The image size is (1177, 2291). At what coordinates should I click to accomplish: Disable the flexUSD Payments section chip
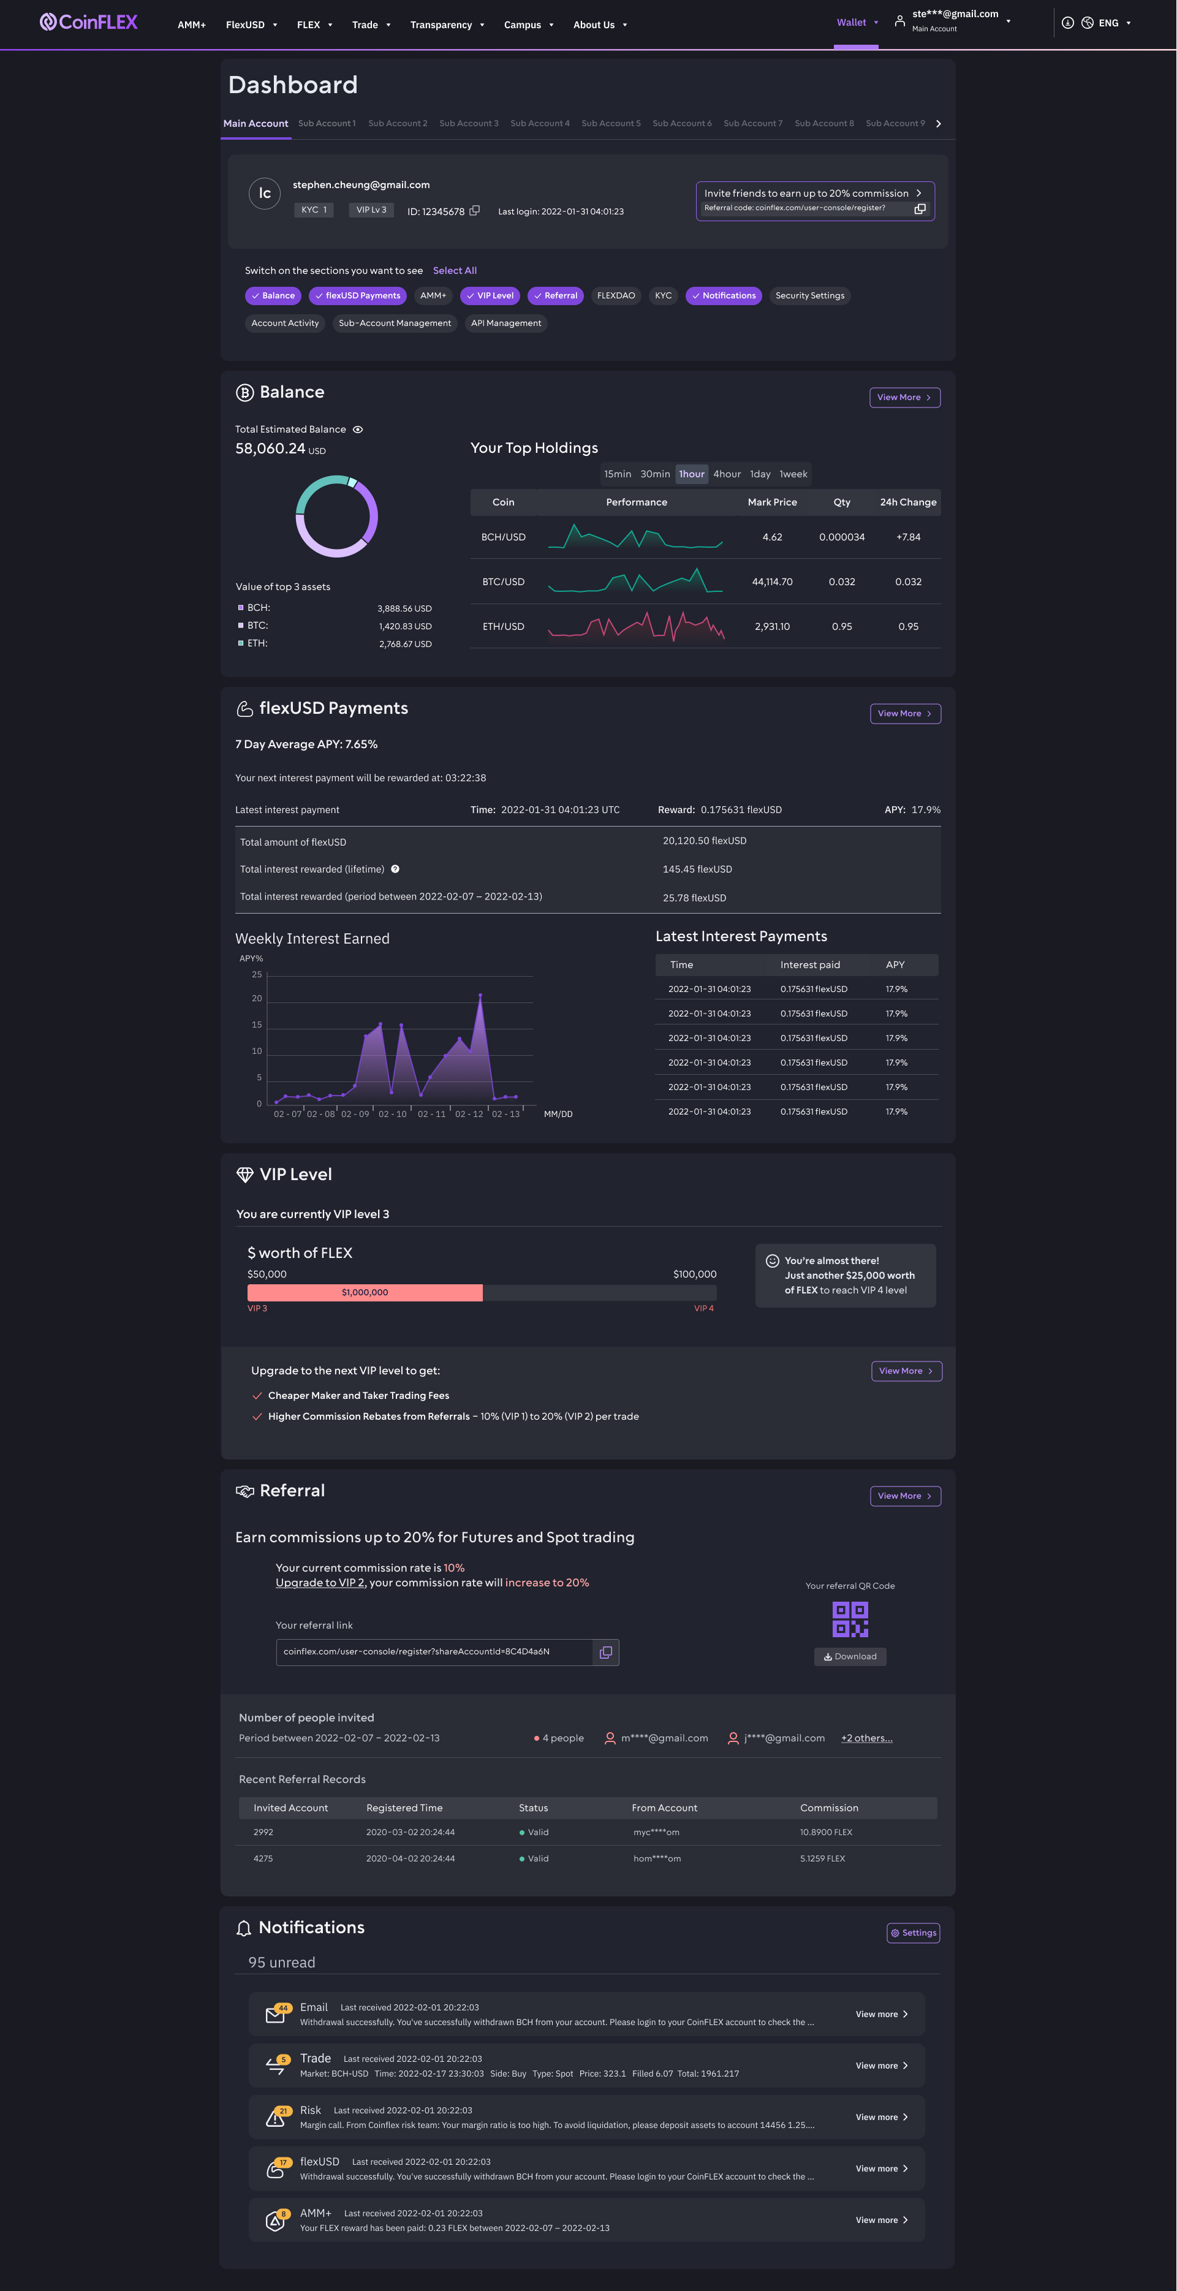(x=358, y=296)
